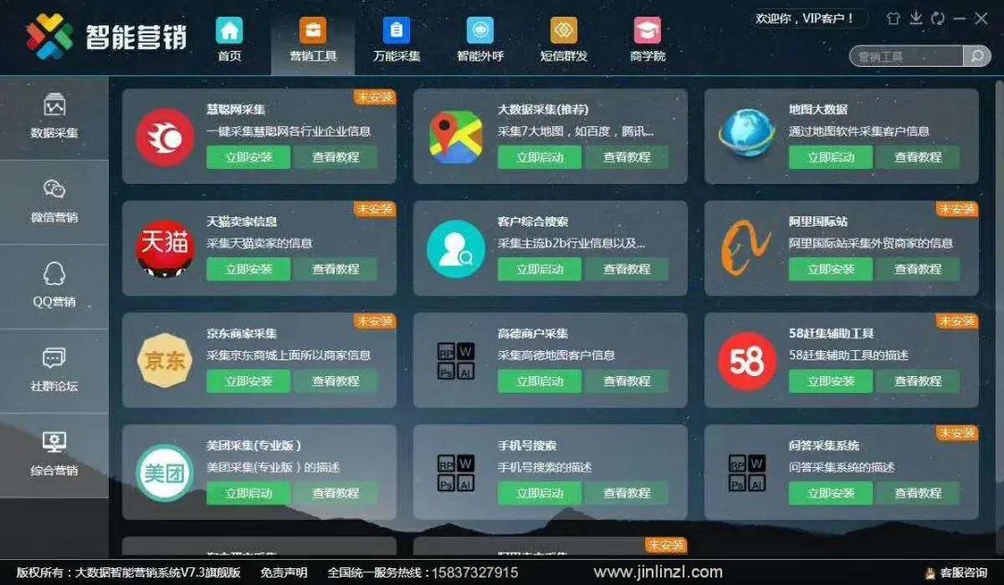Click the 美团 green logo icon
Viewport: 1004px width, 585px height.
click(165, 473)
